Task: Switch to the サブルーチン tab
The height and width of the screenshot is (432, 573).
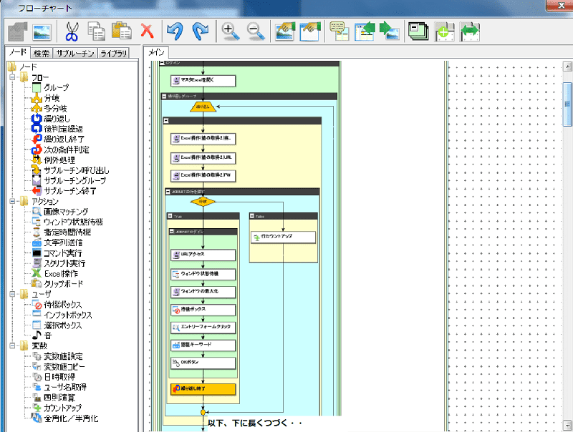Action: (76, 54)
